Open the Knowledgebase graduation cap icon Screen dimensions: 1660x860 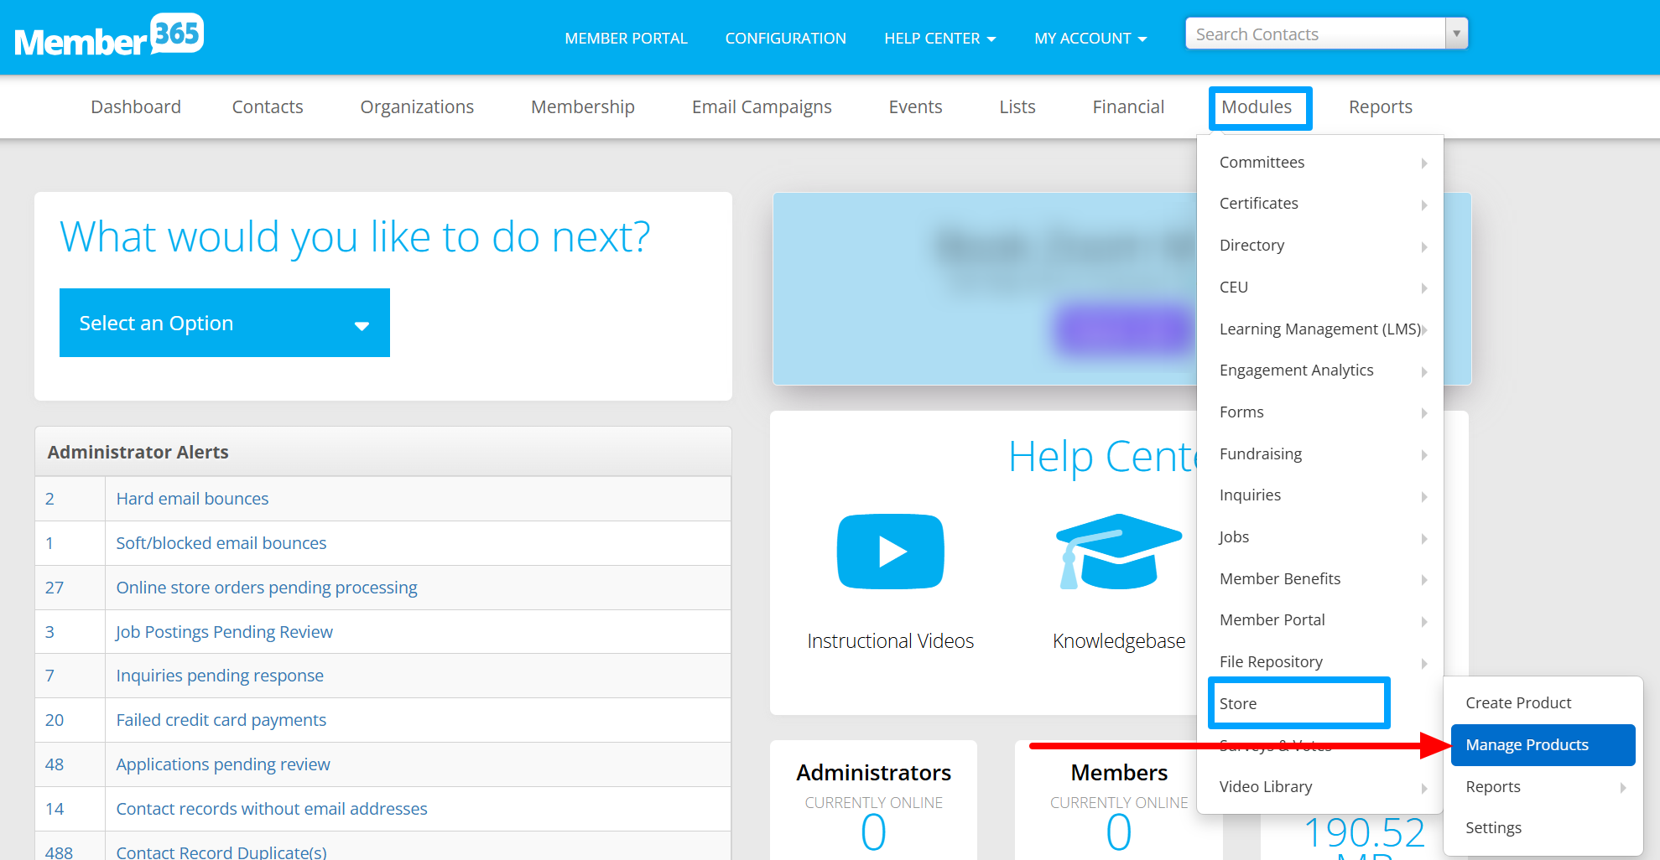click(x=1118, y=552)
